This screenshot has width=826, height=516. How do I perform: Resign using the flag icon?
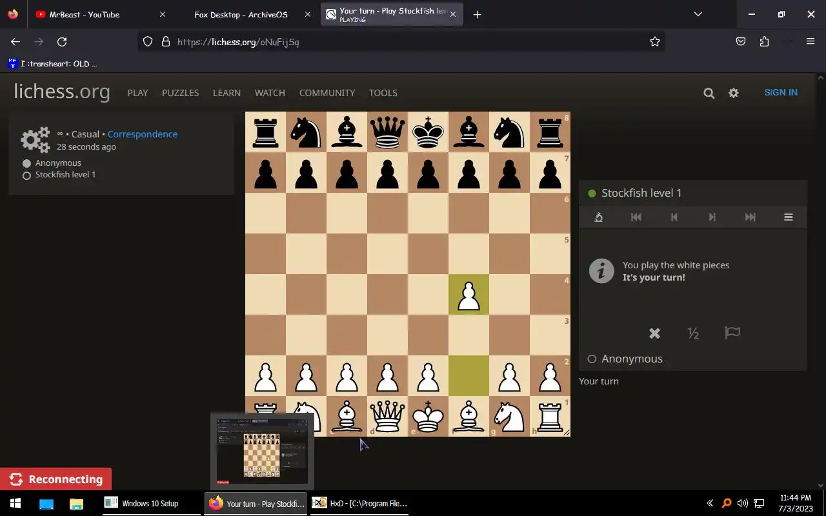(732, 333)
